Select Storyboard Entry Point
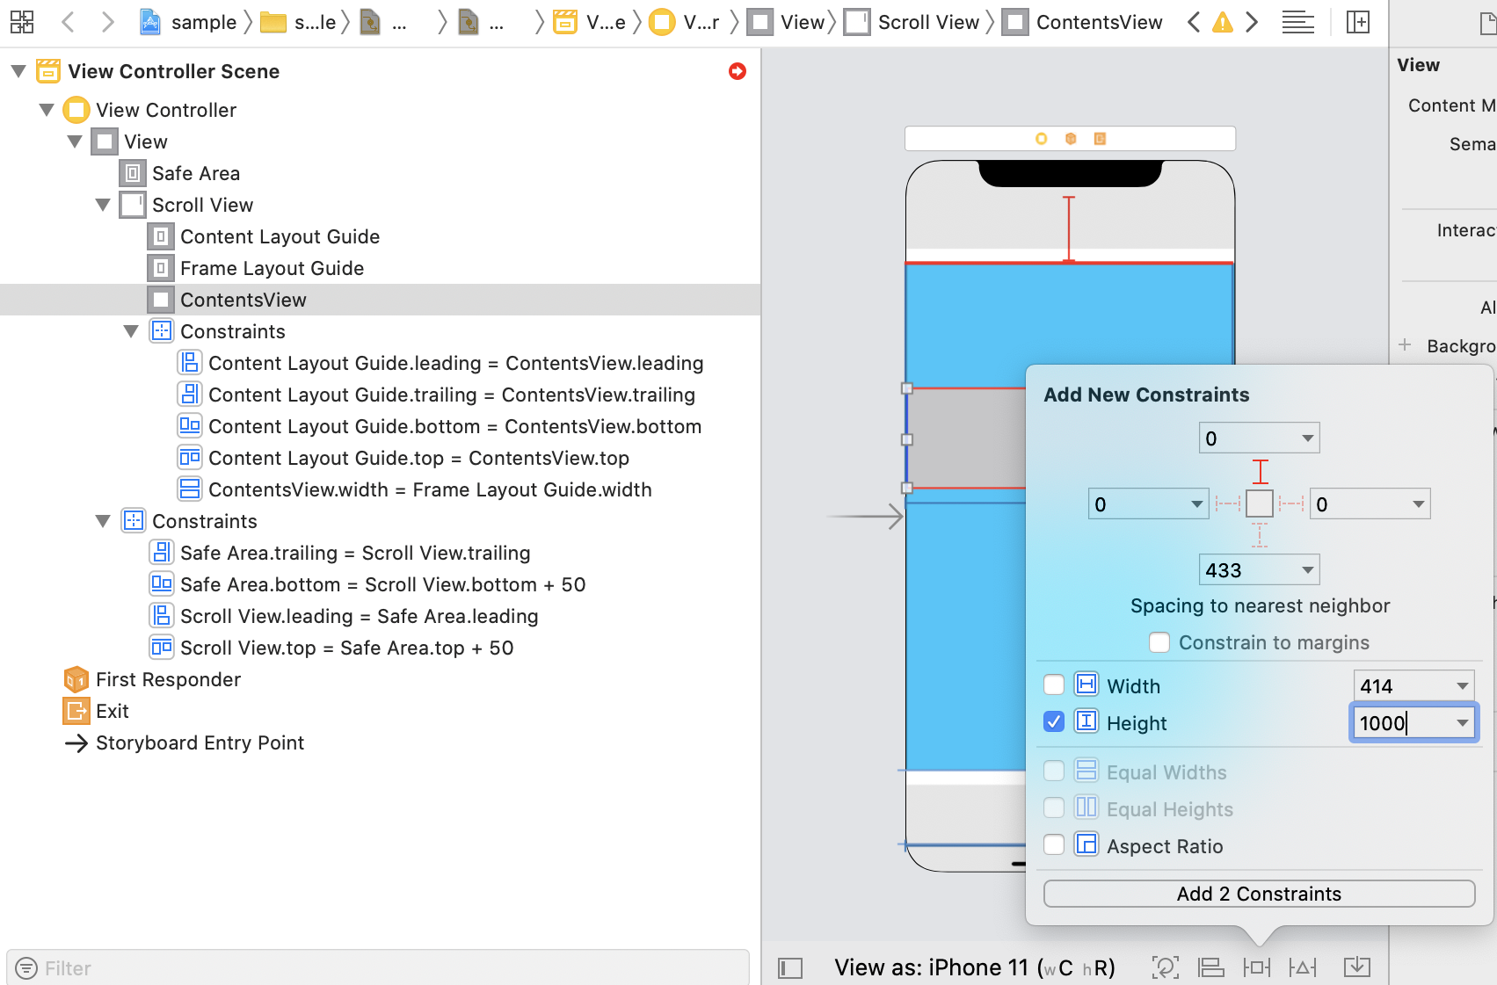The width and height of the screenshot is (1497, 985). (185, 742)
